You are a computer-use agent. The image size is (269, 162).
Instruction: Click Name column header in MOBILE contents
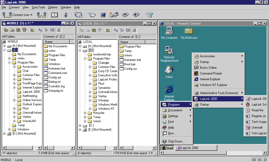click(56, 42)
